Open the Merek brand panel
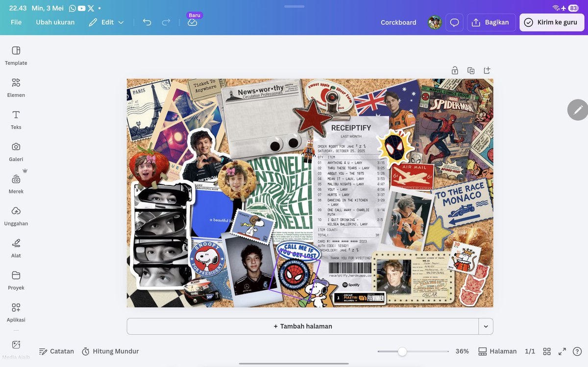 [x=16, y=184]
